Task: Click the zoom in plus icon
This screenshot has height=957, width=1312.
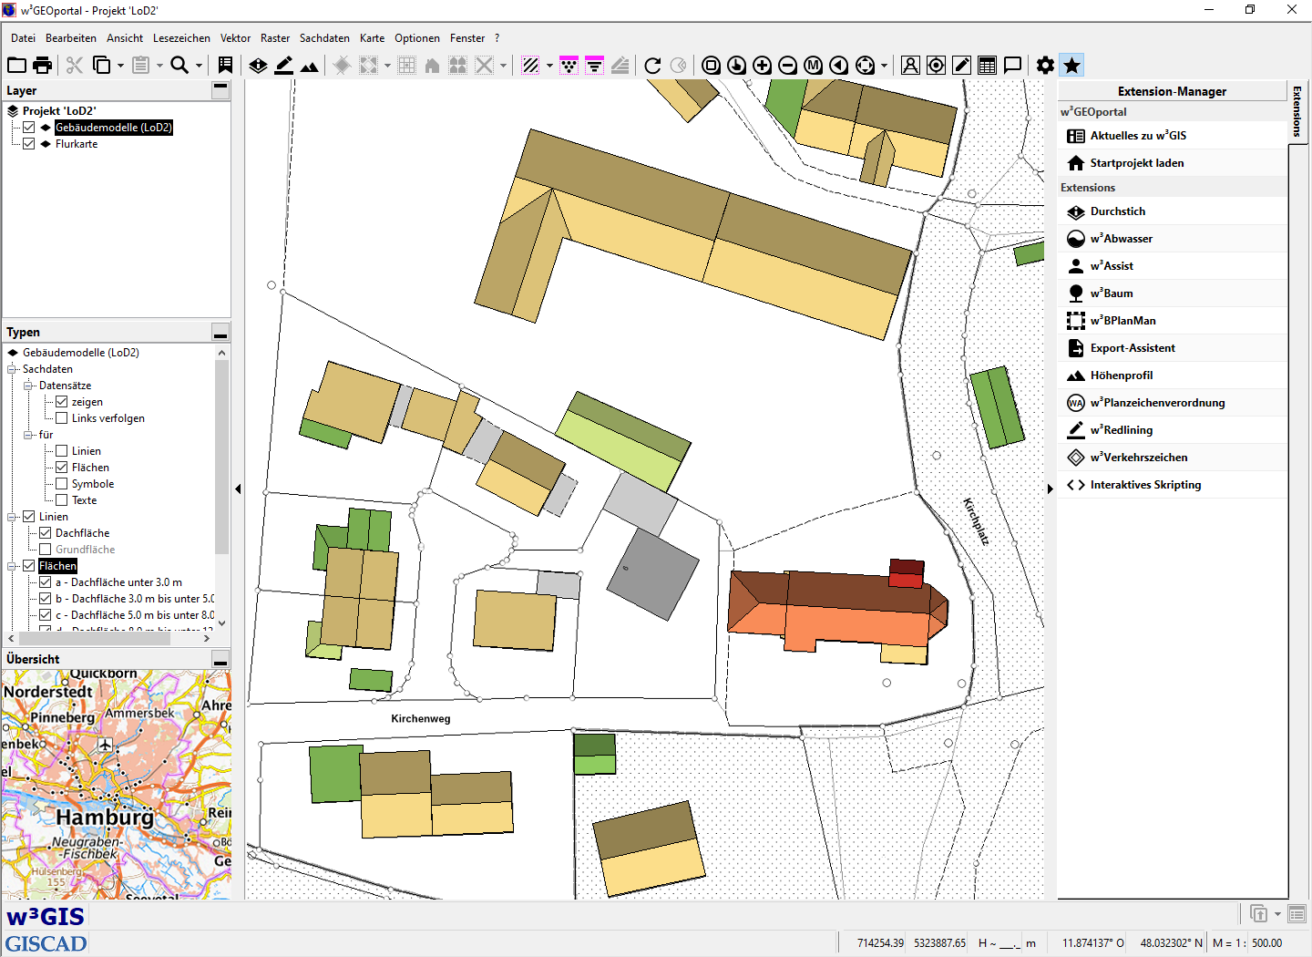Action: (x=763, y=65)
